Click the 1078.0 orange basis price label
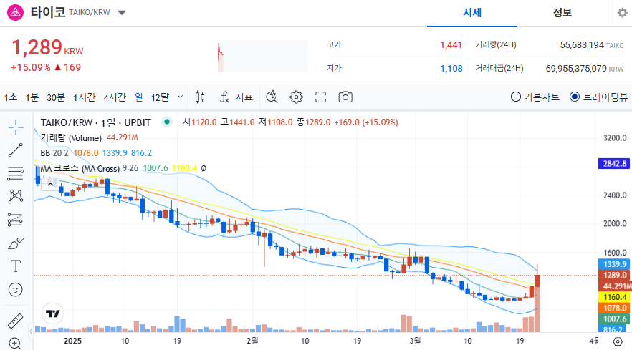Screen dimensions: 632x350 click(614, 308)
